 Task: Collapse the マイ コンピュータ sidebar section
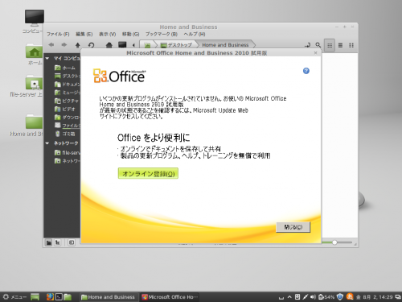(47, 58)
